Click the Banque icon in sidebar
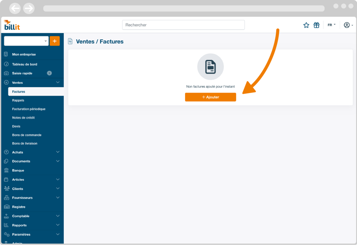Image resolution: width=357 pixels, height=245 pixels. (6, 170)
